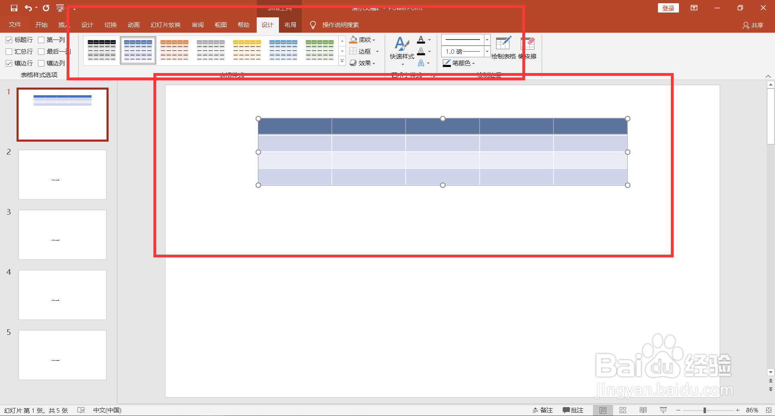This screenshot has height=416, width=775.
Task: Click 操作说明搜索 search box
Action: pos(340,25)
